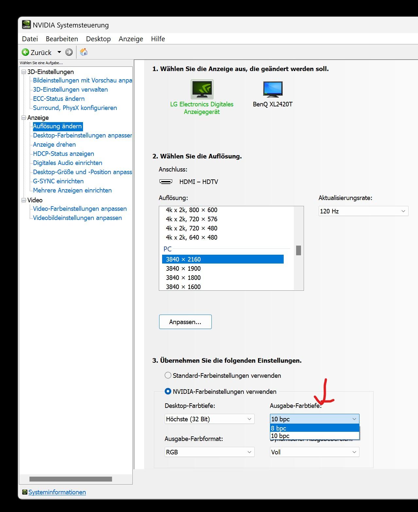This screenshot has width=418, height=512.
Task: Open the Bearbeiten menu
Action: pos(62,39)
